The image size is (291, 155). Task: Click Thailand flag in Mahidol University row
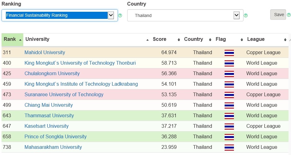point(229,53)
